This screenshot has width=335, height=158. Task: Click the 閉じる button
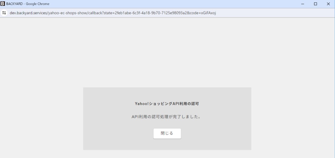click(x=167, y=134)
